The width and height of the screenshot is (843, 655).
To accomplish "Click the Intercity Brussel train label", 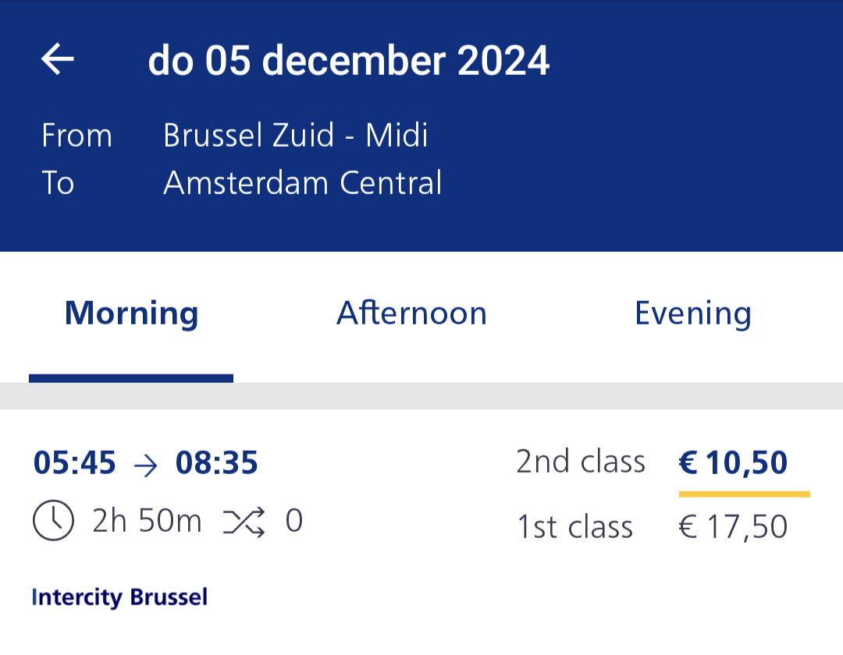I will [119, 598].
